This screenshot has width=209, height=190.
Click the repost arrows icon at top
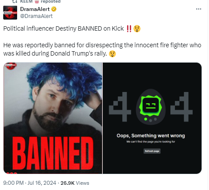15,1
